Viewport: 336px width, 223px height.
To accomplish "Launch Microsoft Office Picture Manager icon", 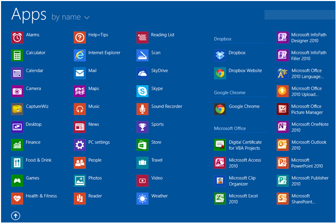I will tap(282, 109).
